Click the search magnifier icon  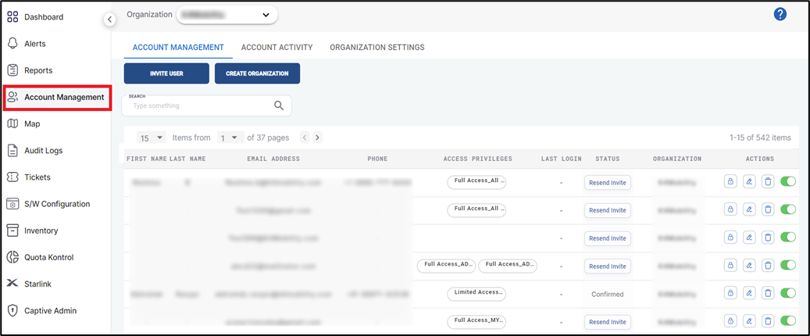[279, 105]
